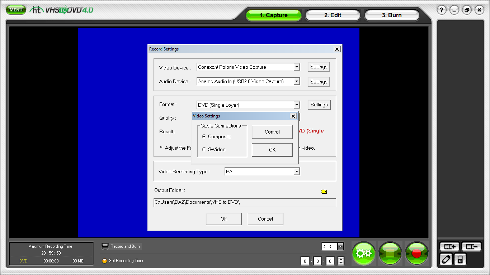Viewport: 490px width, 275px height.
Task: Toggle Set Recording Time indicator
Action: click(x=105, y=261)
